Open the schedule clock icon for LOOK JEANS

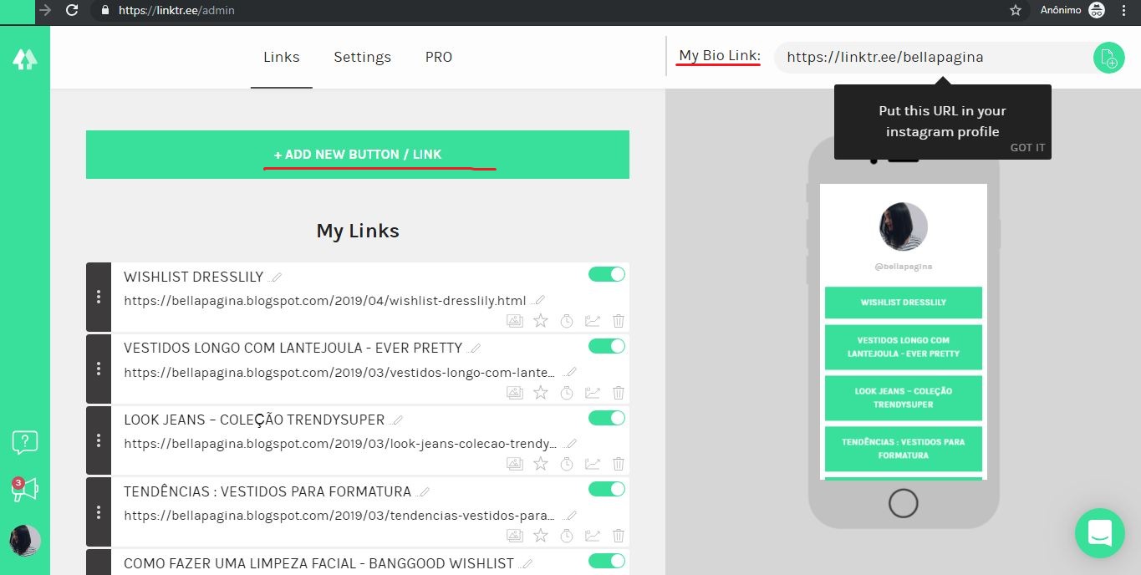point(567,464)
